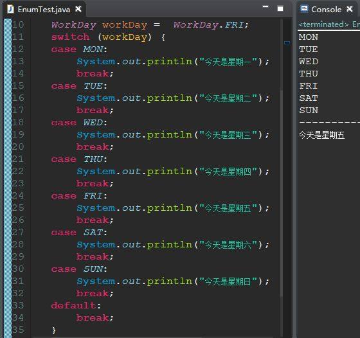This screenshot has width=360, height=338.
Task: Click MON in the console output
Action: tap(309, 37)
